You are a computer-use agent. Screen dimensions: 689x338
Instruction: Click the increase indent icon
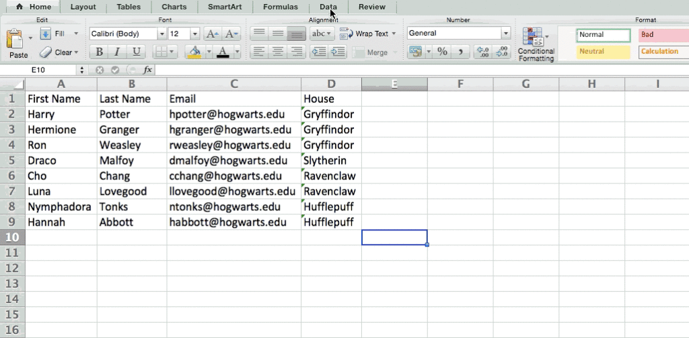tap(338, 51)
